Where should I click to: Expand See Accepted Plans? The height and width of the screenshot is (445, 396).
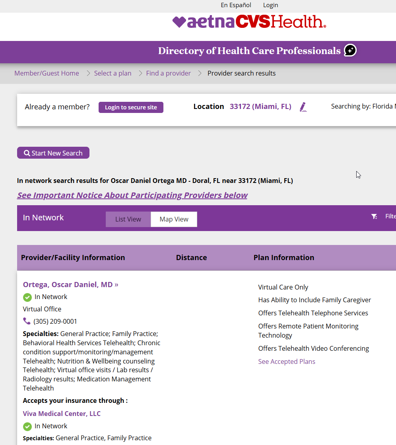pos(286,361)
